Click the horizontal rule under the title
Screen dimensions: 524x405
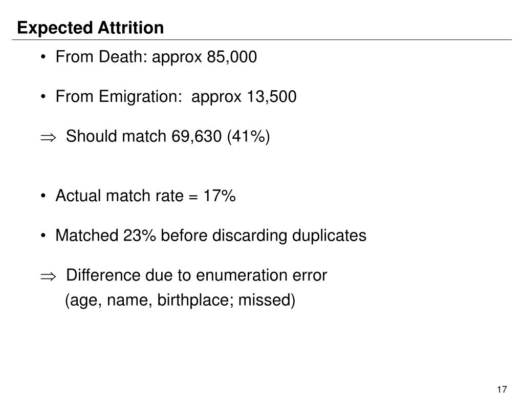click(x=261, y=40)
